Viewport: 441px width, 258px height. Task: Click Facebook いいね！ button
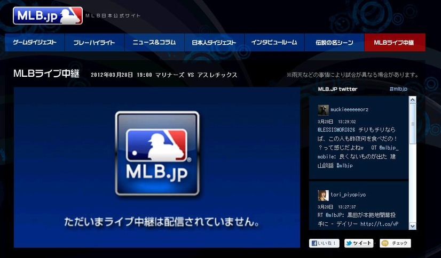324,243
